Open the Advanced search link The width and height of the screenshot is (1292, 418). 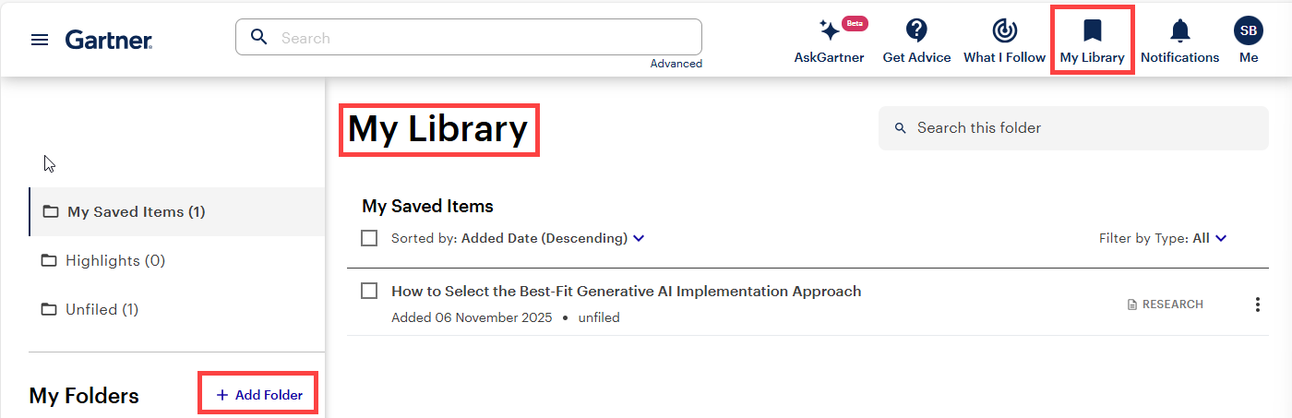pyautogui.click(x=676, y=64)
